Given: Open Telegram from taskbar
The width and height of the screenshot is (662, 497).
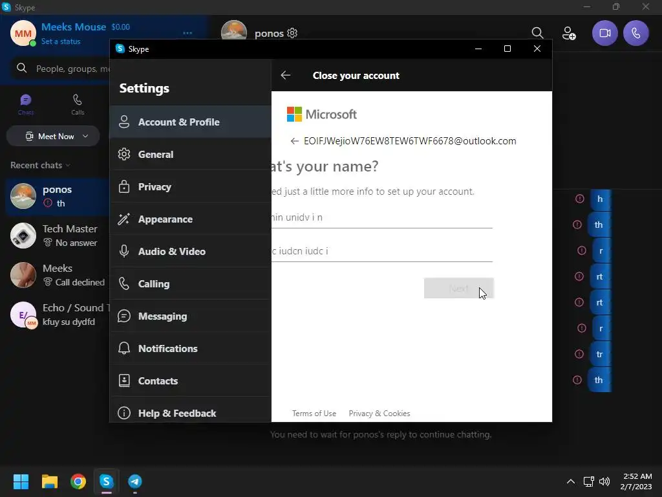Looking at the screenshot, I should coord(135,481).
